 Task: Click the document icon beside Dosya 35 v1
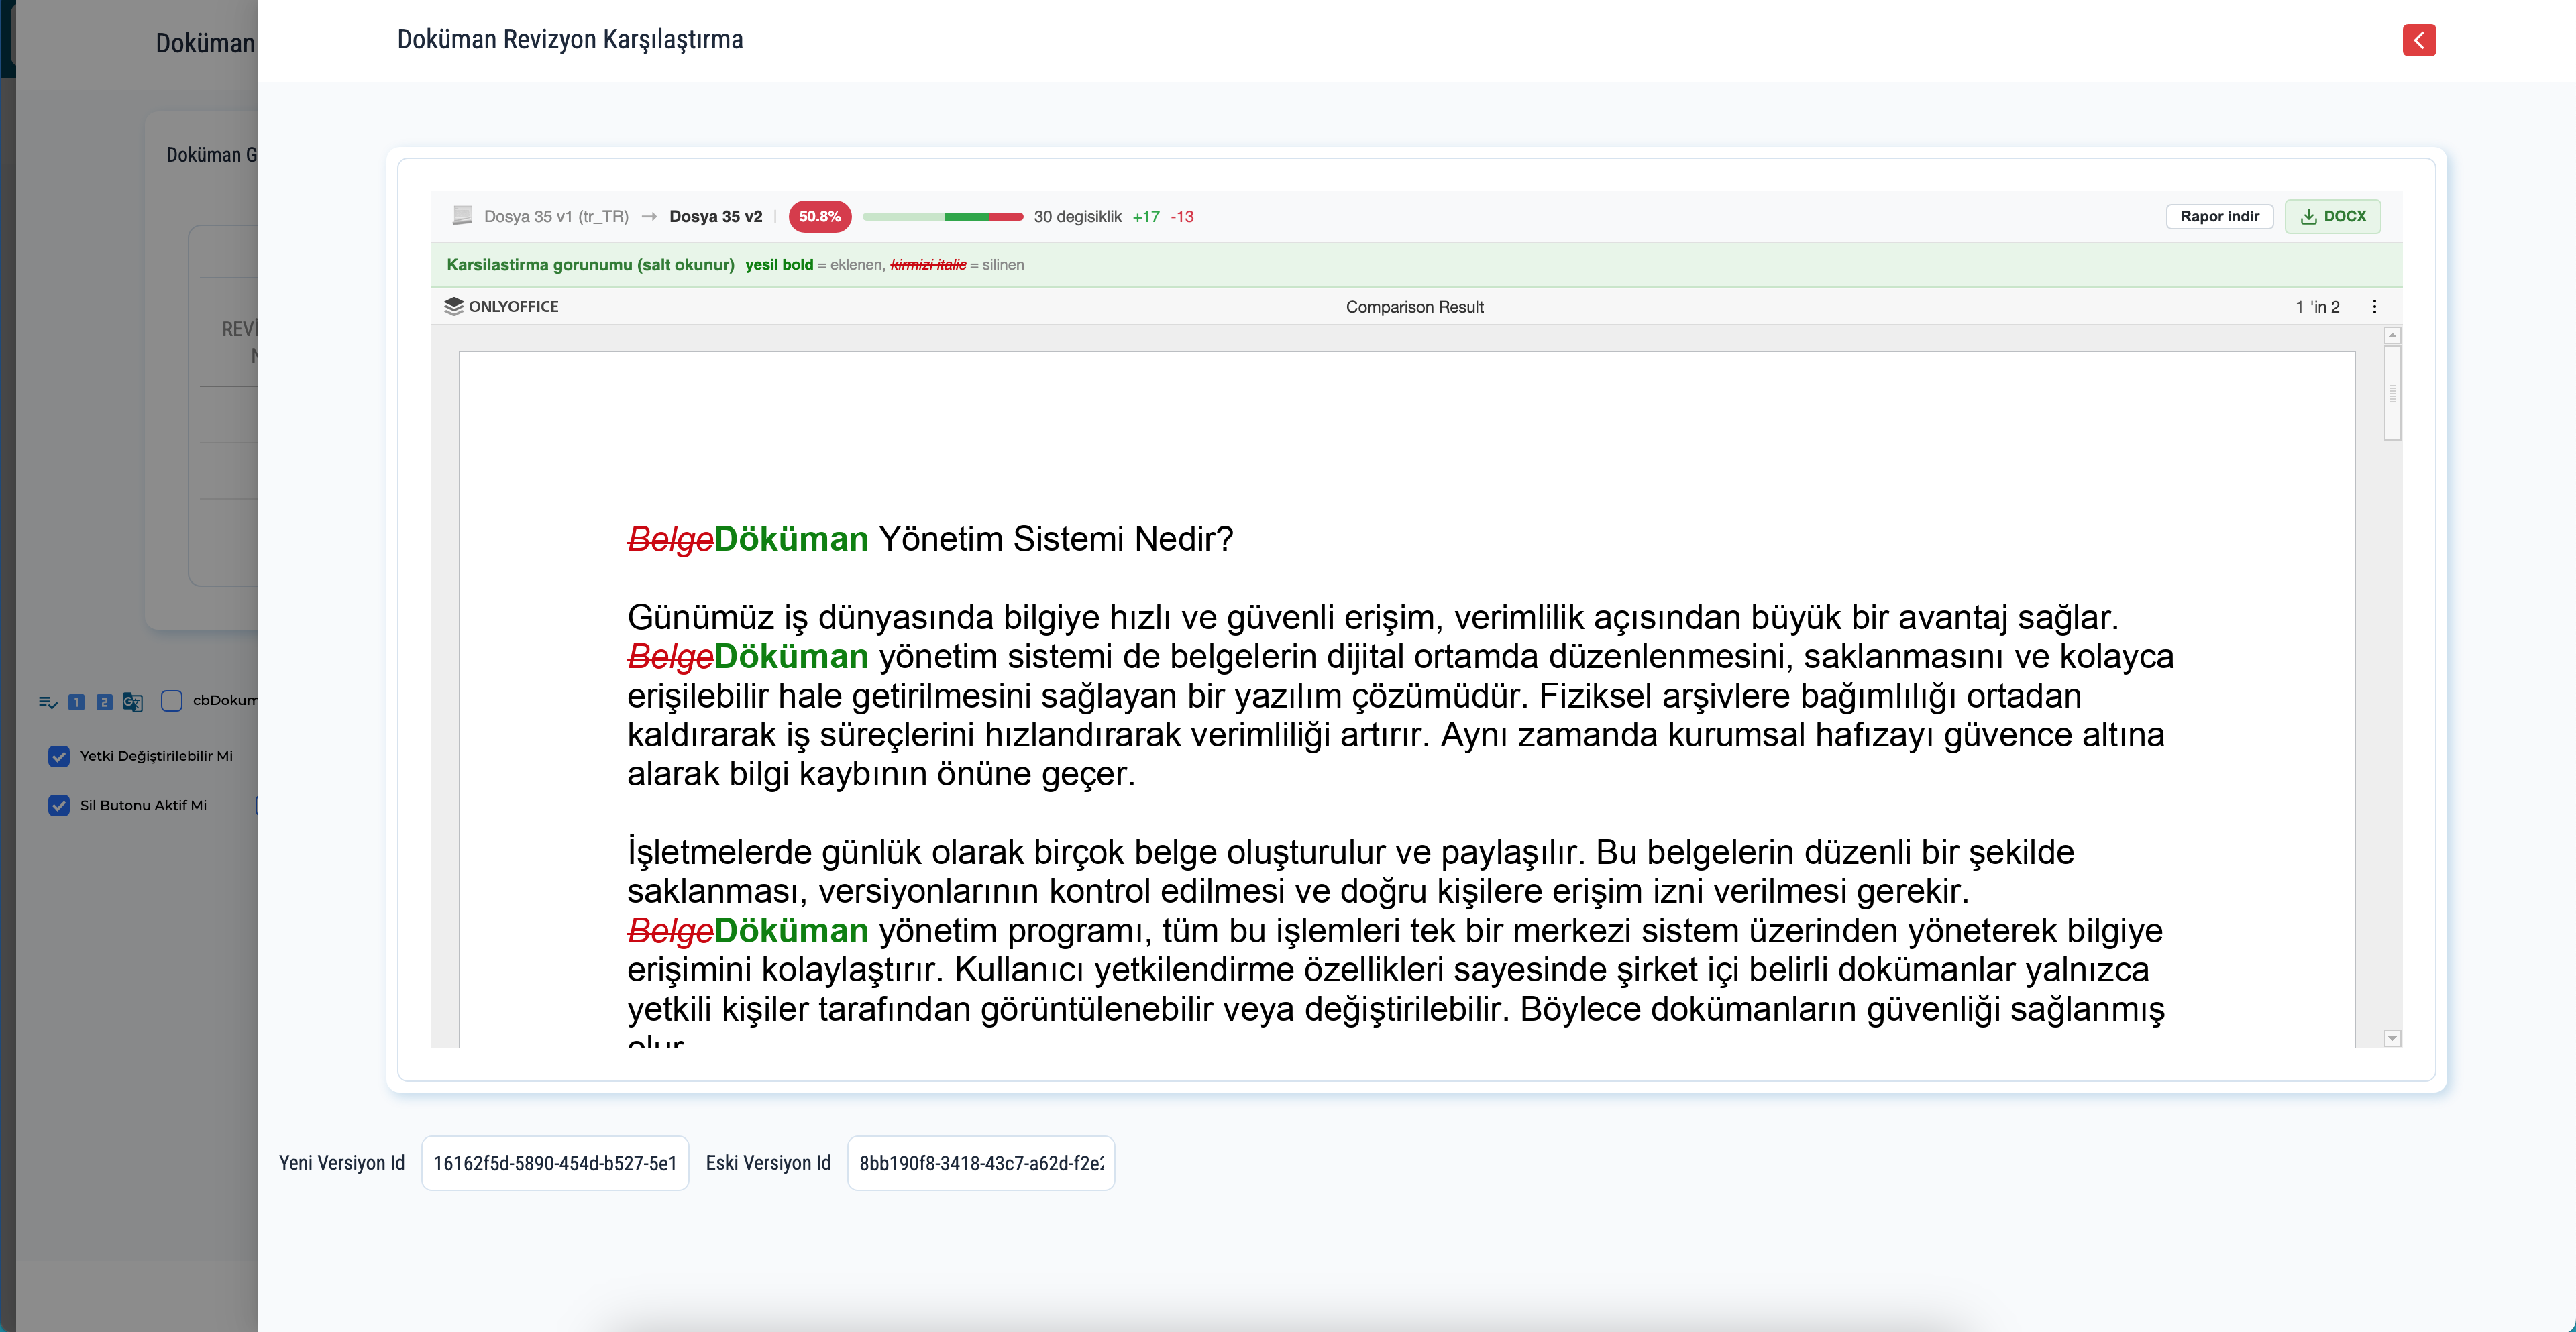tap(462, 215)
